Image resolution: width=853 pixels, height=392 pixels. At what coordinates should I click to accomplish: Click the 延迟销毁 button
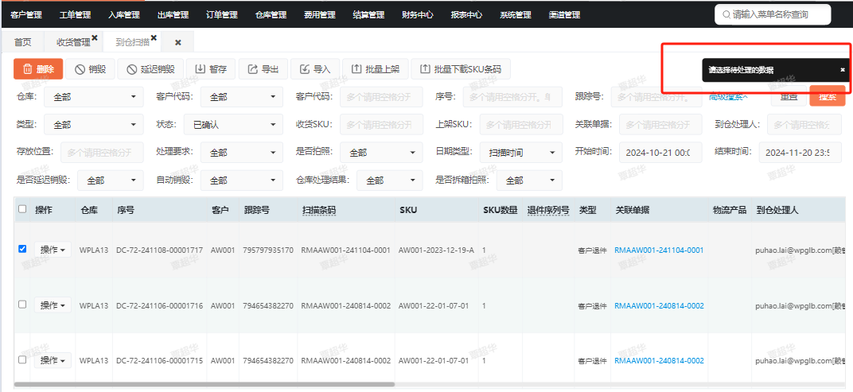coord(150,69)
